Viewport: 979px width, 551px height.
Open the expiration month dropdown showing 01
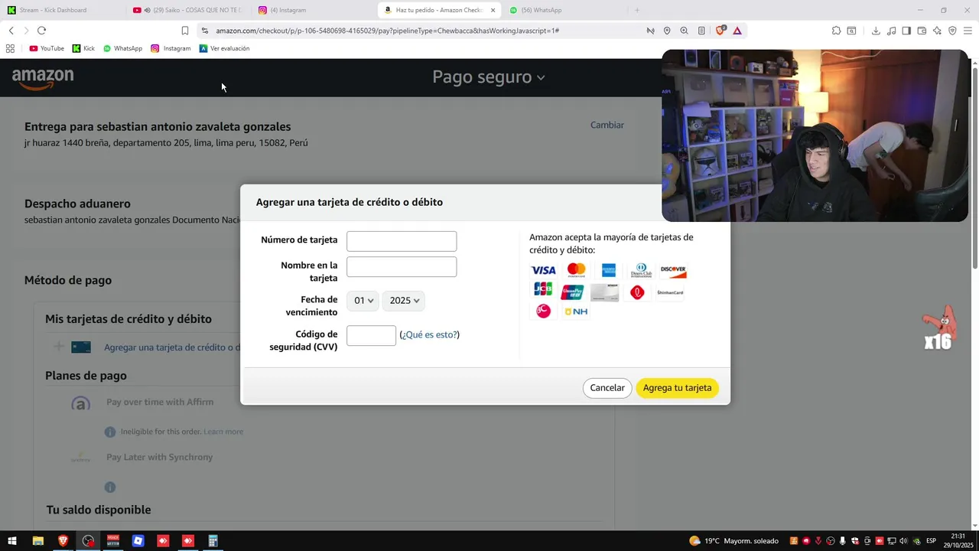[x=363, y=301]
